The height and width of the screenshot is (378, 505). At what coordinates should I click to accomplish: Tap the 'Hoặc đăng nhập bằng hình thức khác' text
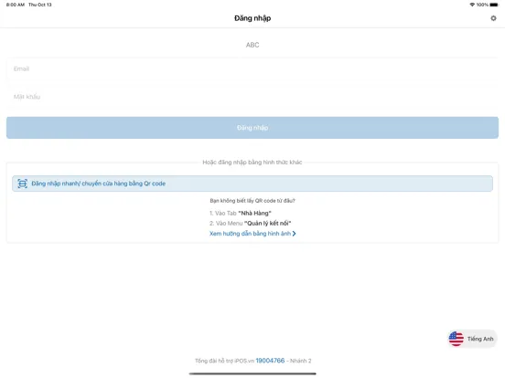[252, 163]
